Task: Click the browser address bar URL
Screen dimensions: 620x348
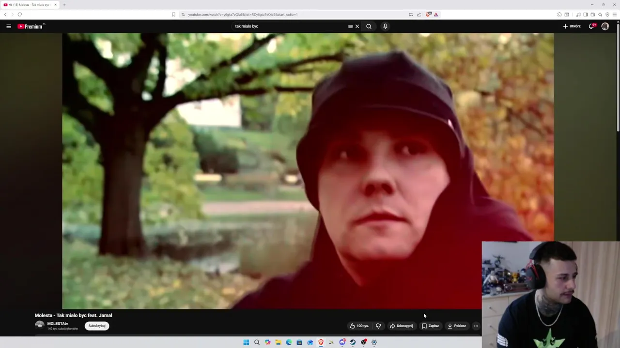Action: point(243,14)
